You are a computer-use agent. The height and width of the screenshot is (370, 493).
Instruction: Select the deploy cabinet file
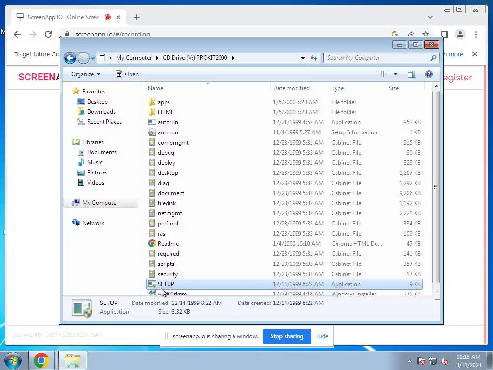[x=284, y=163]
